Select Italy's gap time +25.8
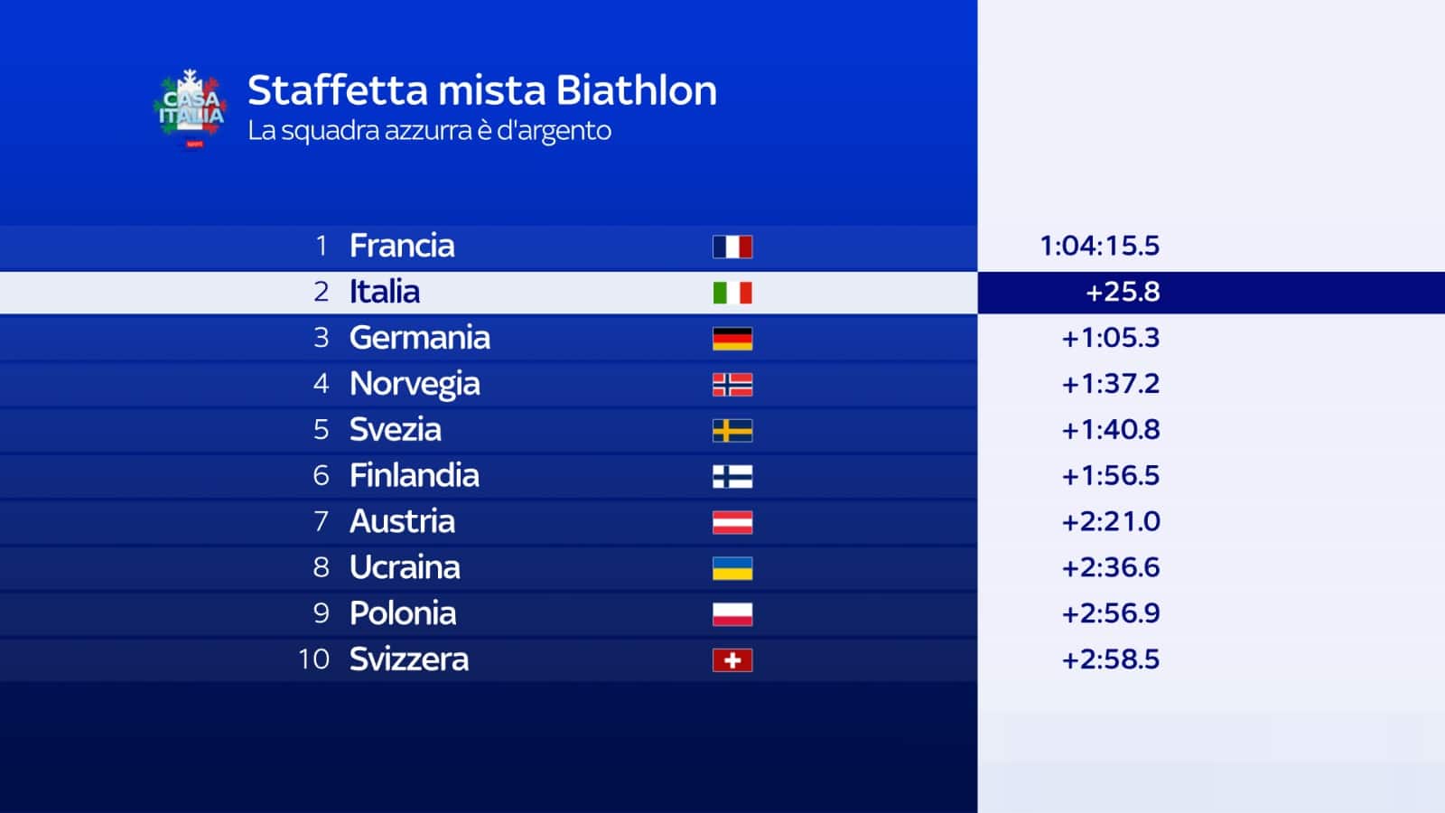This screenshot has width=1445, height=813. pos(1123,292)
